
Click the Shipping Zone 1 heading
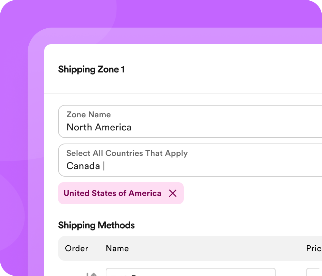point(91,69)
